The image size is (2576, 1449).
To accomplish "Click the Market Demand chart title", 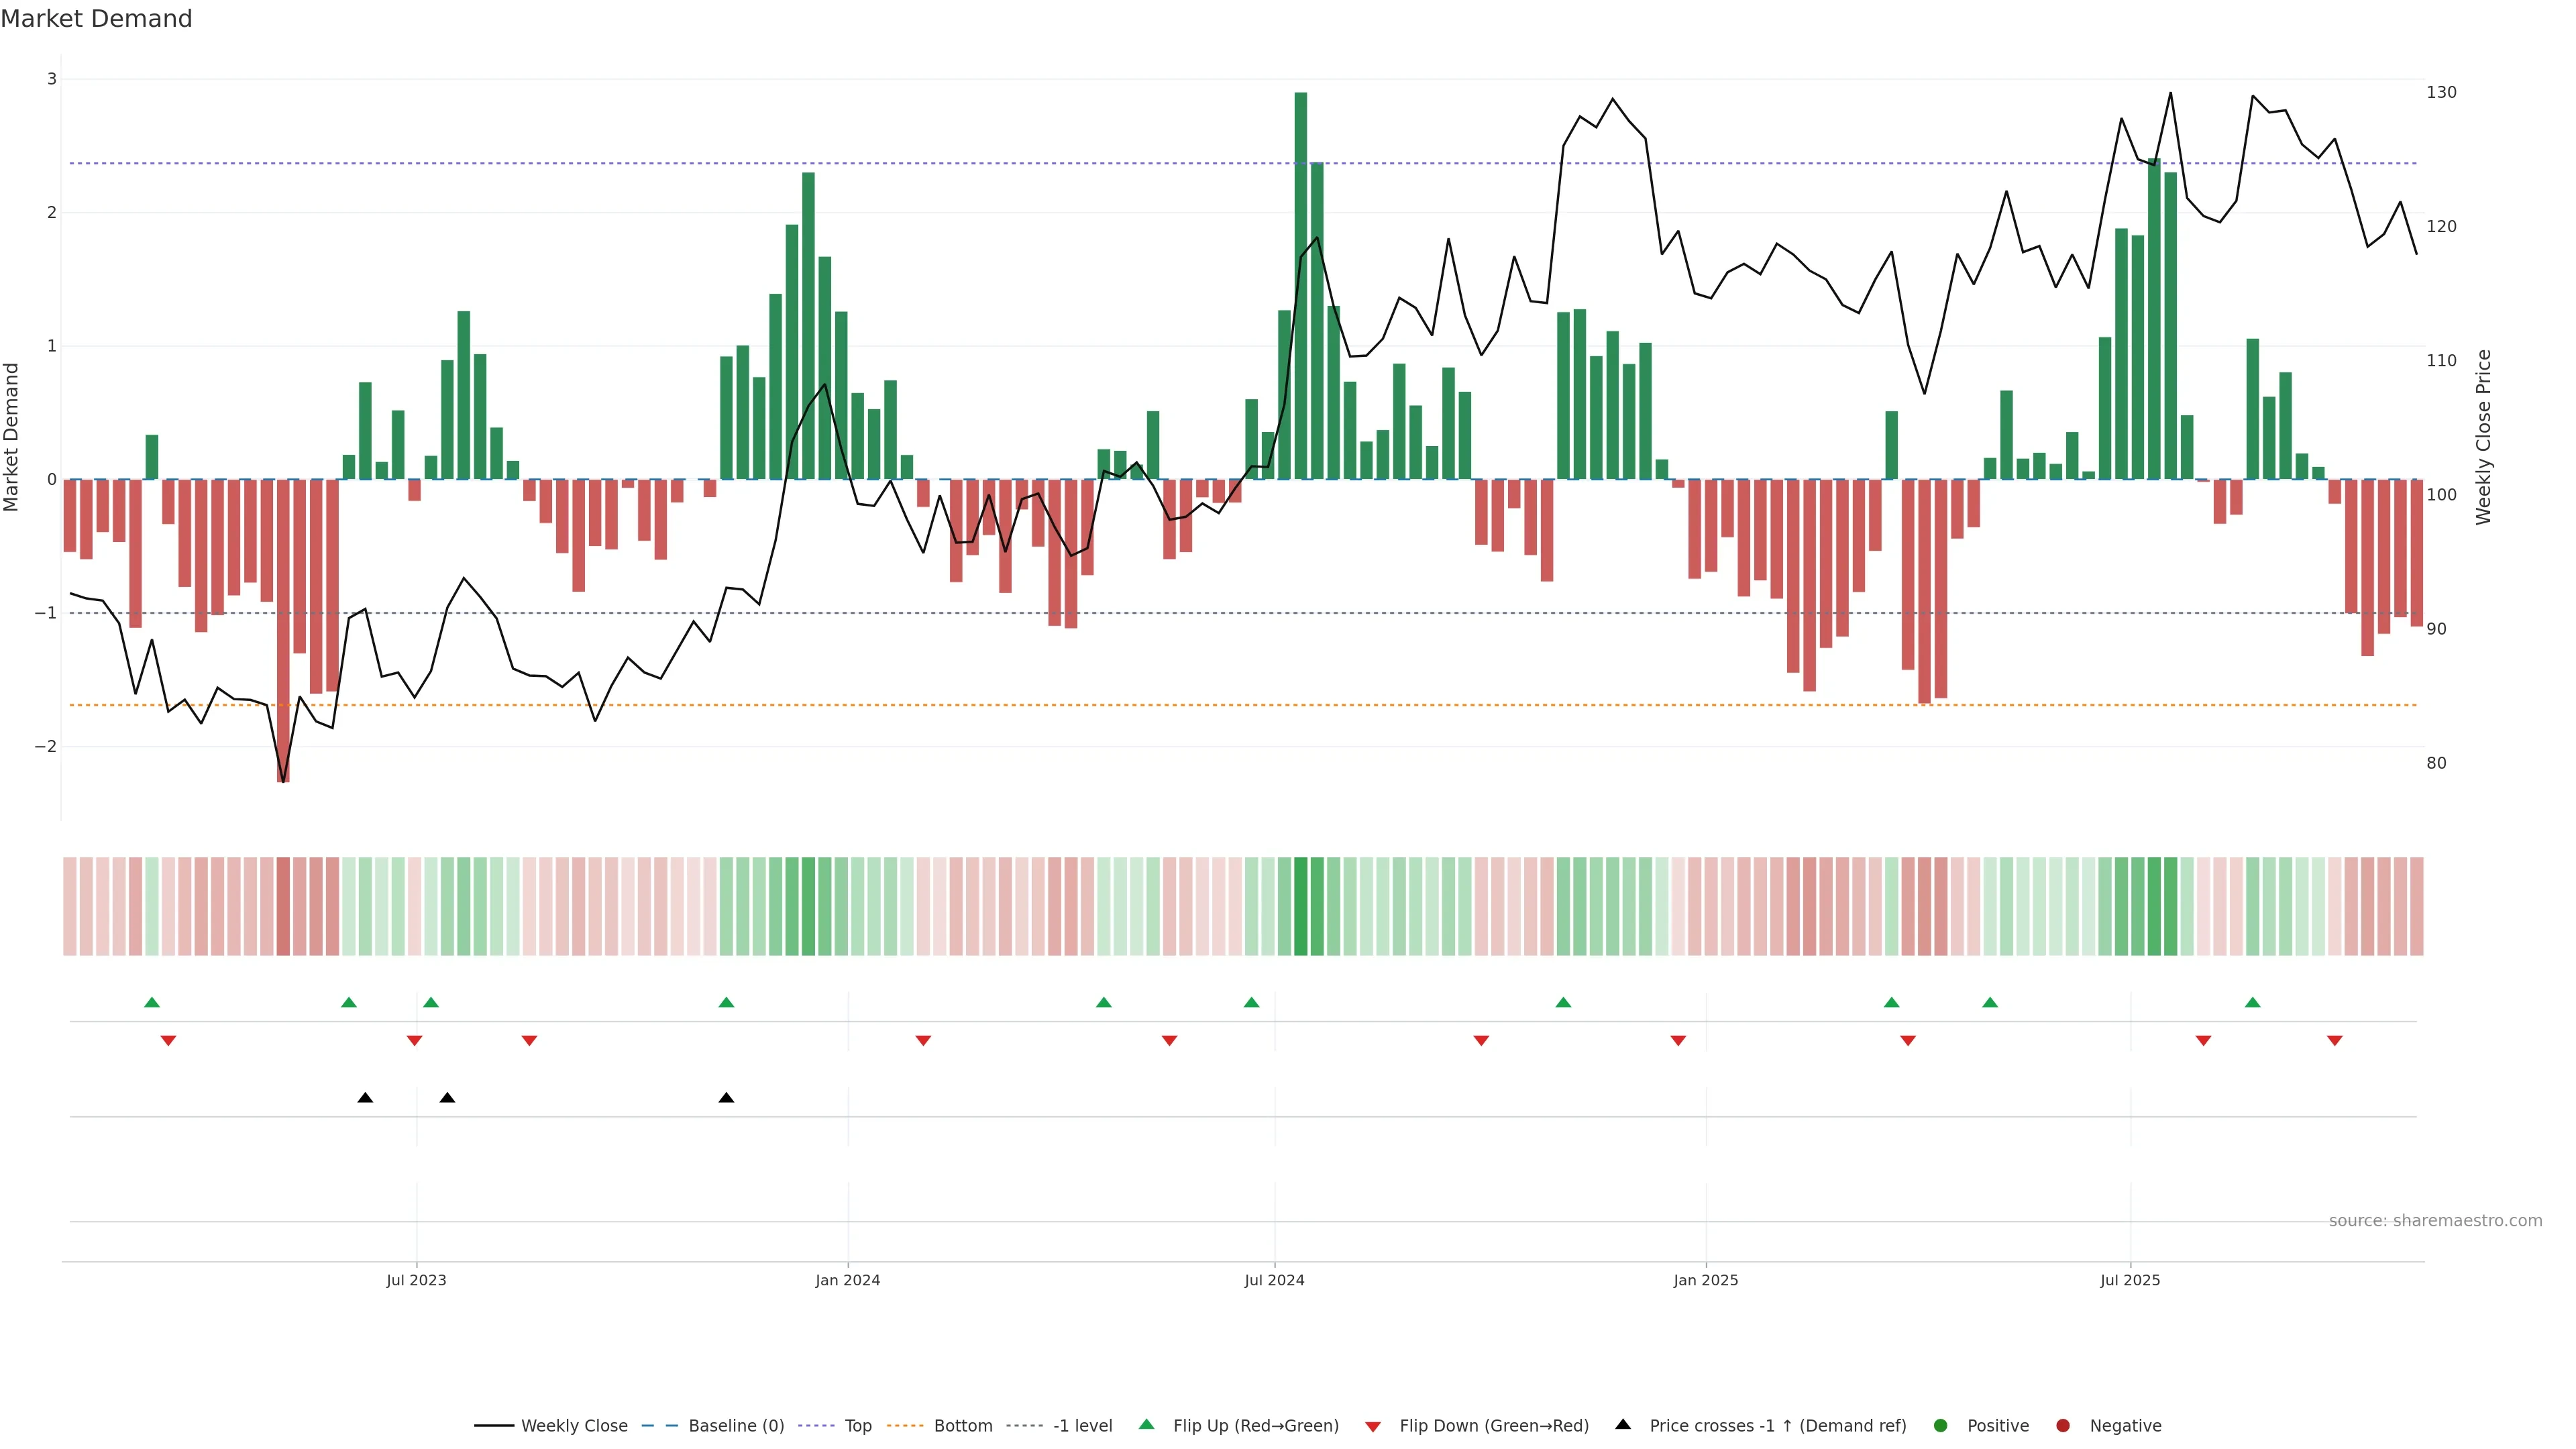I will 96,19.
